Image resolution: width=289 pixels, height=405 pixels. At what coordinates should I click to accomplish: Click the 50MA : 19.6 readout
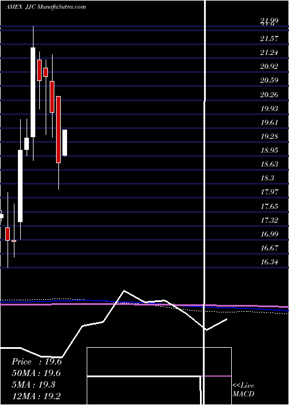click(36, 373)
